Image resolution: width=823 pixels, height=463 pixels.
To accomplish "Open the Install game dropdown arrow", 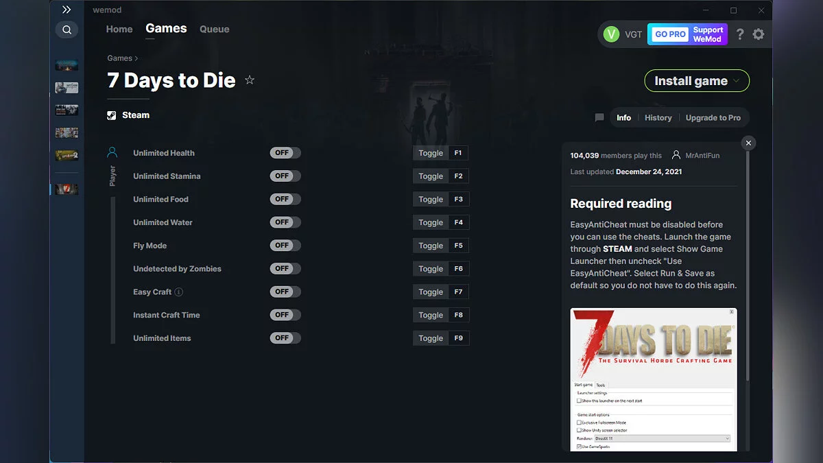I will click(x=737, y=81).
